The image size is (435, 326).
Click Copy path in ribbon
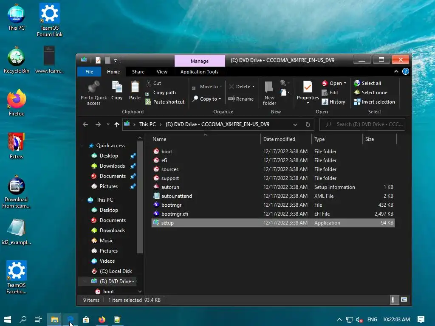[161, 93]
